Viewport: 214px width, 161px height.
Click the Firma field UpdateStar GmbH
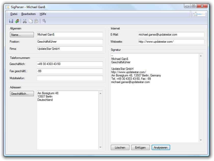[70, 49]
